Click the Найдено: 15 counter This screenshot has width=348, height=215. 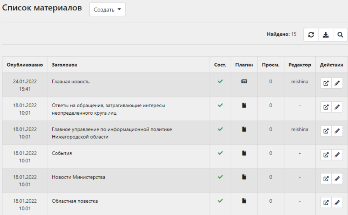[x=282, y=34]
